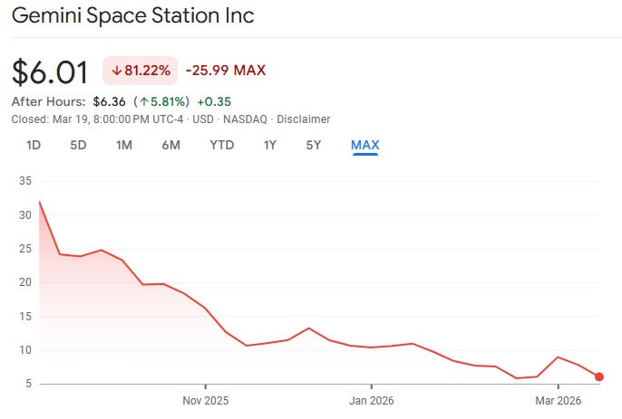This screenshot has width=622, height=419.
Task: Click the After Hours $6.36 price
Action: [109, 101]
